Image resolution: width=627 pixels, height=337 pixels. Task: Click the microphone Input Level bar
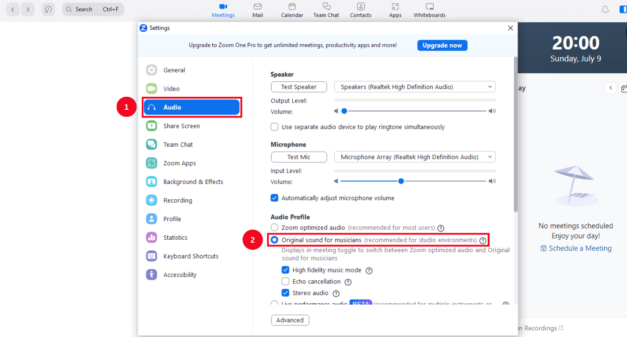415,171
